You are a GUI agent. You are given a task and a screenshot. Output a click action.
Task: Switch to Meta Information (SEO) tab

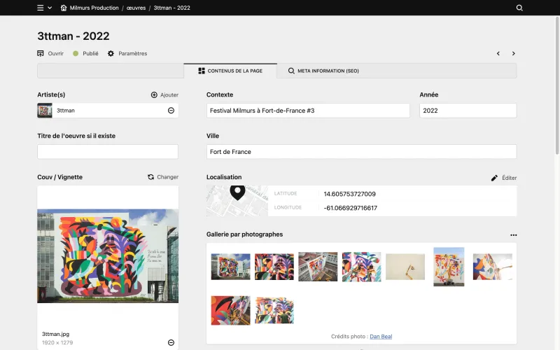point(323,71)
